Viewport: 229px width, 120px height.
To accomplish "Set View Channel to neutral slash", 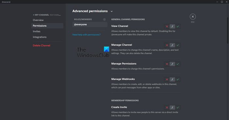I will coord(172,26).
